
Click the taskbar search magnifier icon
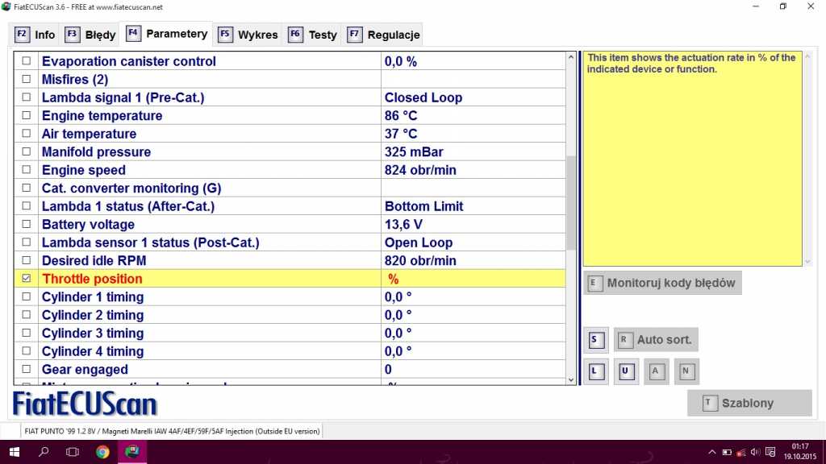coord(44,452)
